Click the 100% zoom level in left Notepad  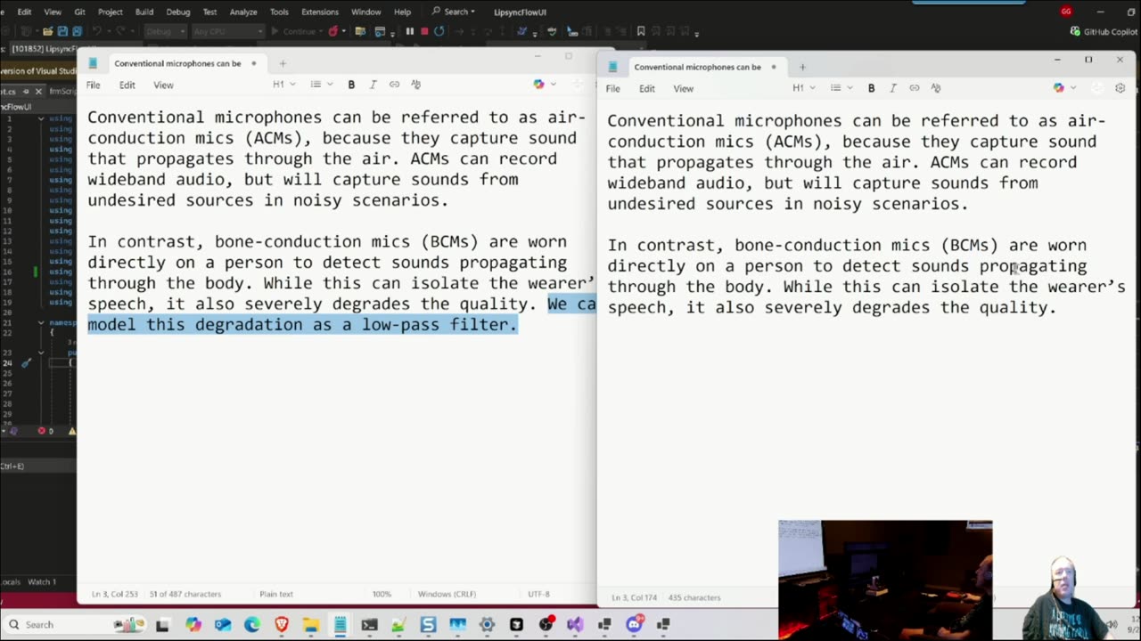click(382, 594)
